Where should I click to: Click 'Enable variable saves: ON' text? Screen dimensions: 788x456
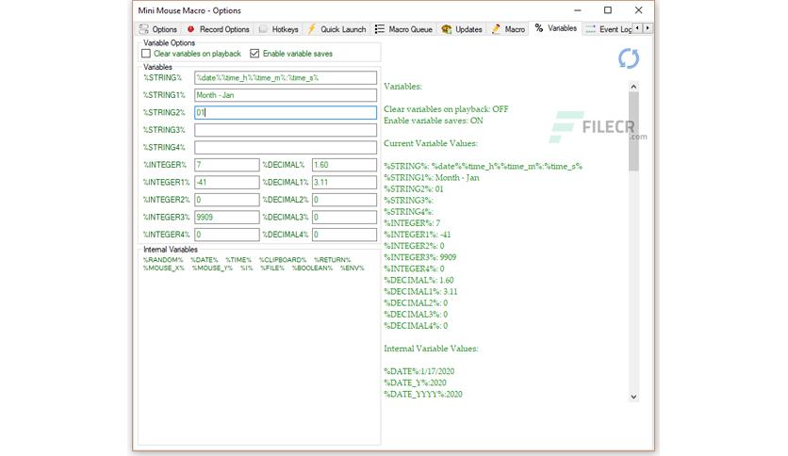tap(434, 121)
